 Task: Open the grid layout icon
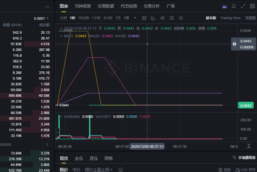pyautogui.click(x=253, y=6)
